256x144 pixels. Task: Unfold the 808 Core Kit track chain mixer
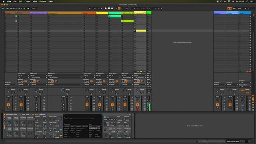pos(132,13)
